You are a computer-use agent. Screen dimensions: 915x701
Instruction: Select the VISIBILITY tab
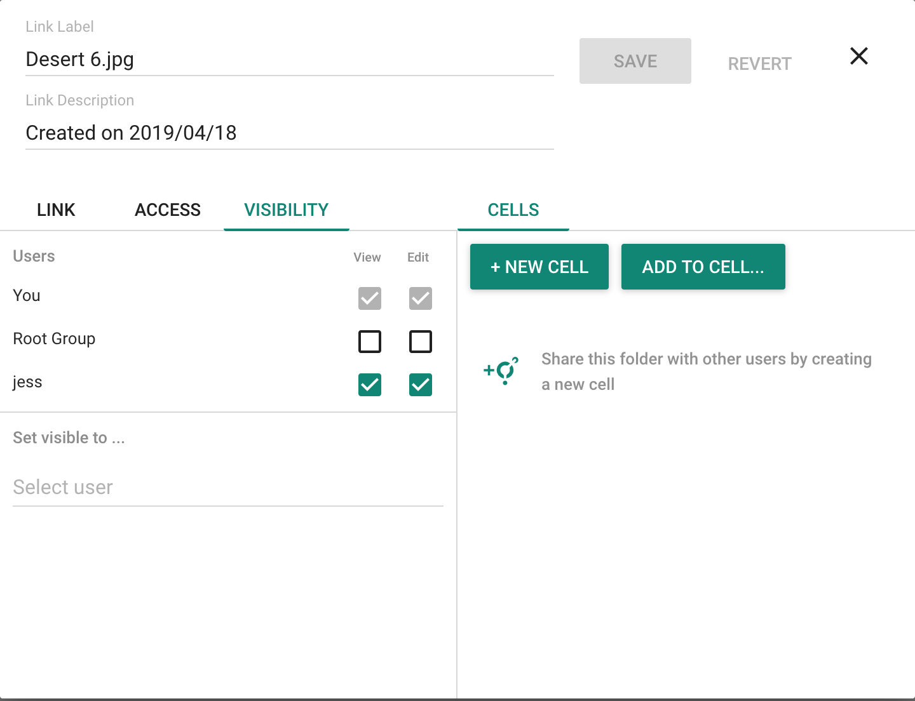pyautogui.click(x=287, y=210)
